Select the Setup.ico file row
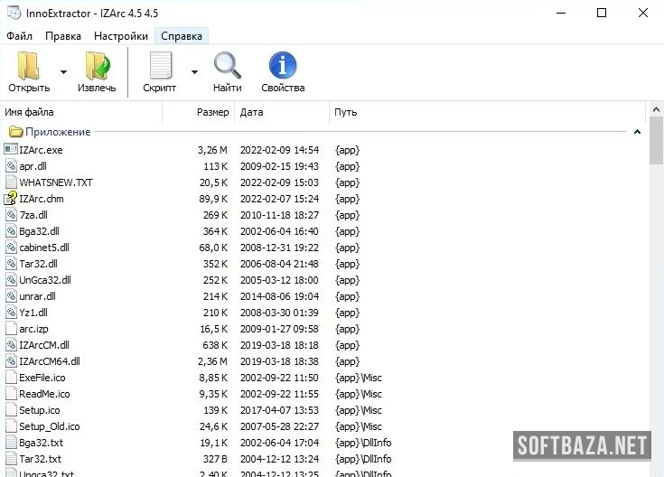The image size is (664, 477). (39, 410)
